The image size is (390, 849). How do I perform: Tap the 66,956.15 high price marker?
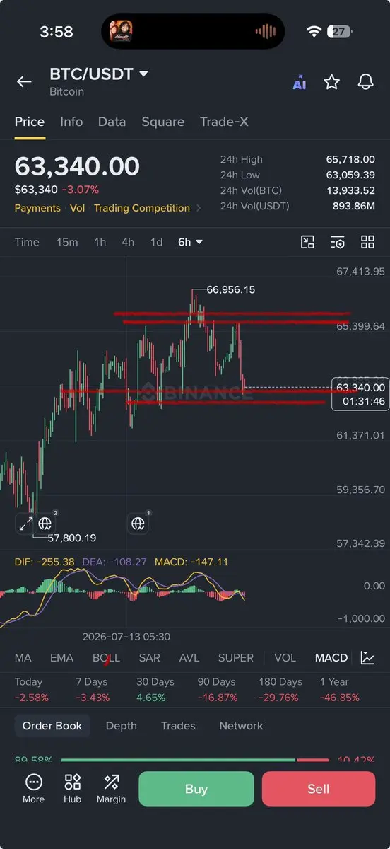click(230, 289)
